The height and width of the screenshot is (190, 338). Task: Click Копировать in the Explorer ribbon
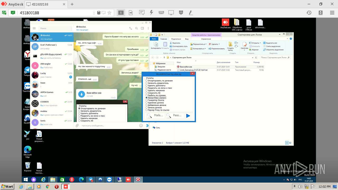tap(156, 46)
